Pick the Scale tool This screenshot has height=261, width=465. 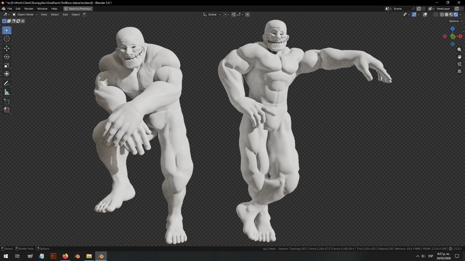[x=7, y=65]
